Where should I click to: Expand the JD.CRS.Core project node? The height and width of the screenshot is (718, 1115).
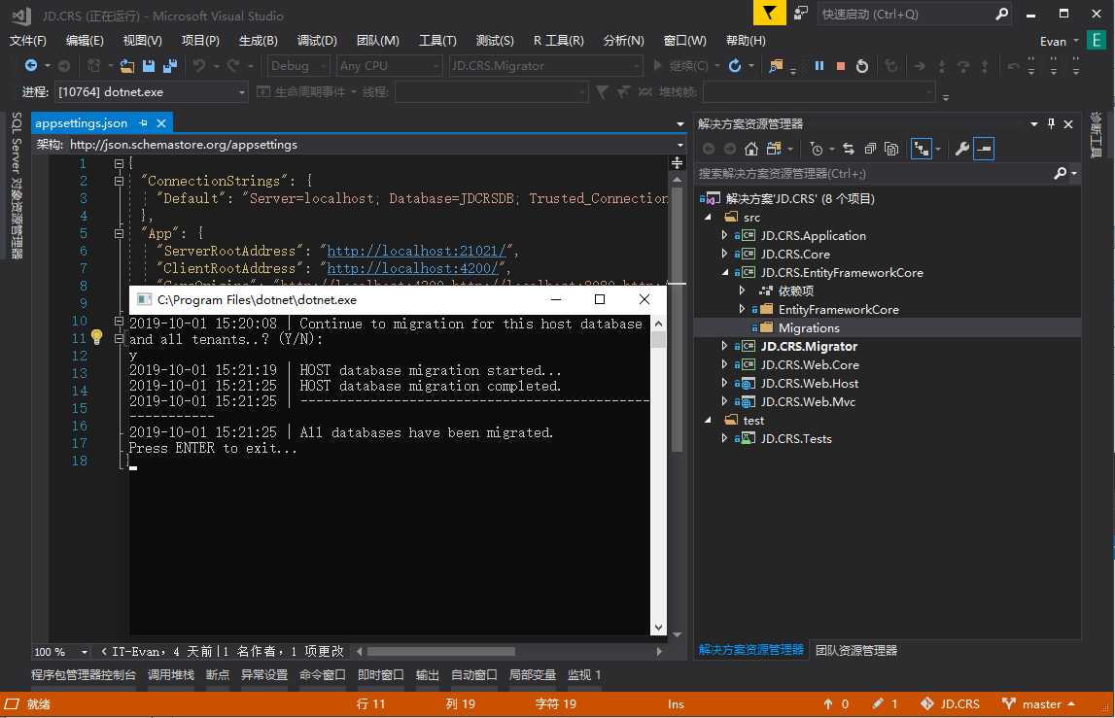coord(724,253)
